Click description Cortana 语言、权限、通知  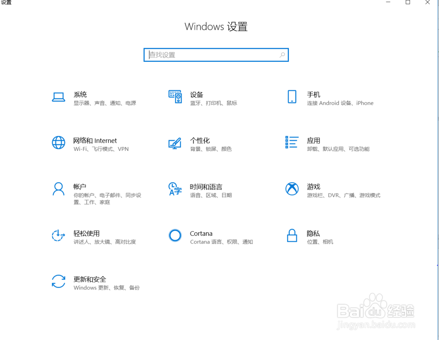221,242
